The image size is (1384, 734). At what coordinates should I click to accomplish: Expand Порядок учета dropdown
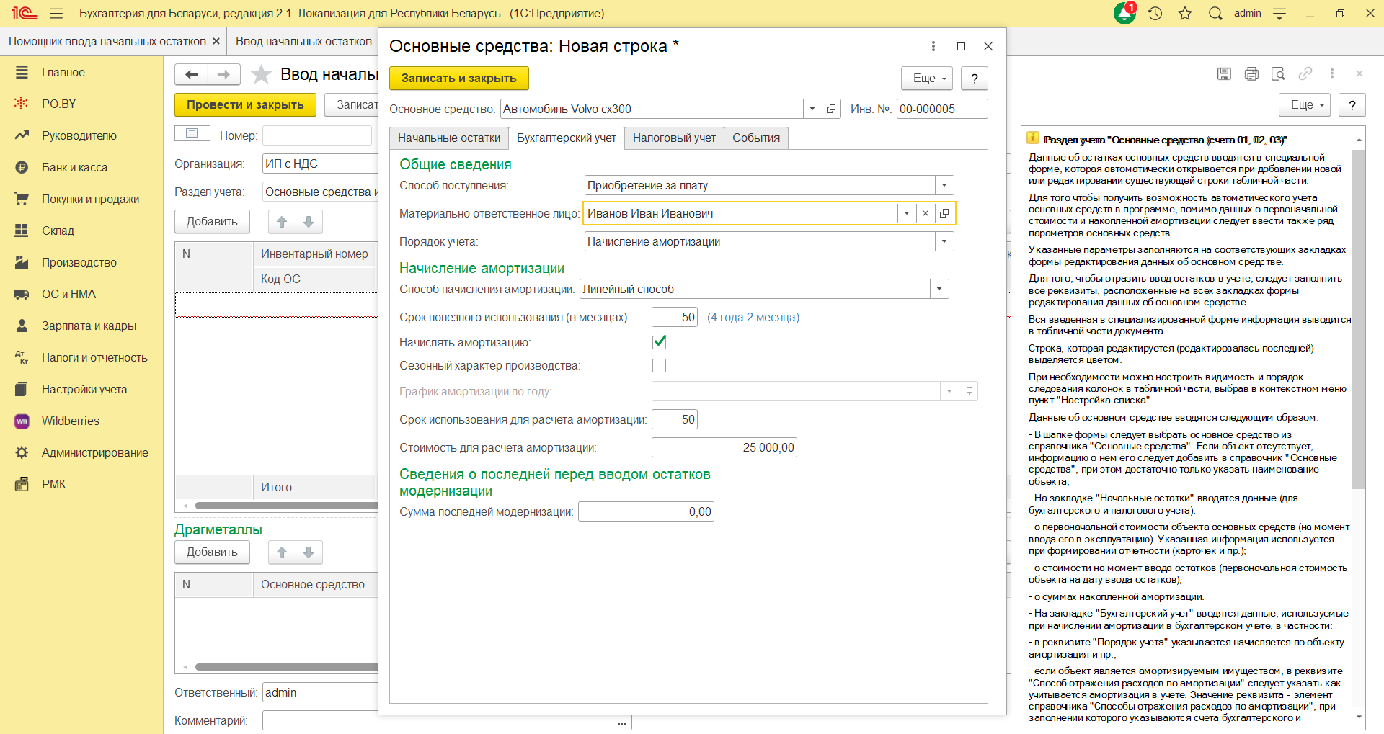coord(944,241)
